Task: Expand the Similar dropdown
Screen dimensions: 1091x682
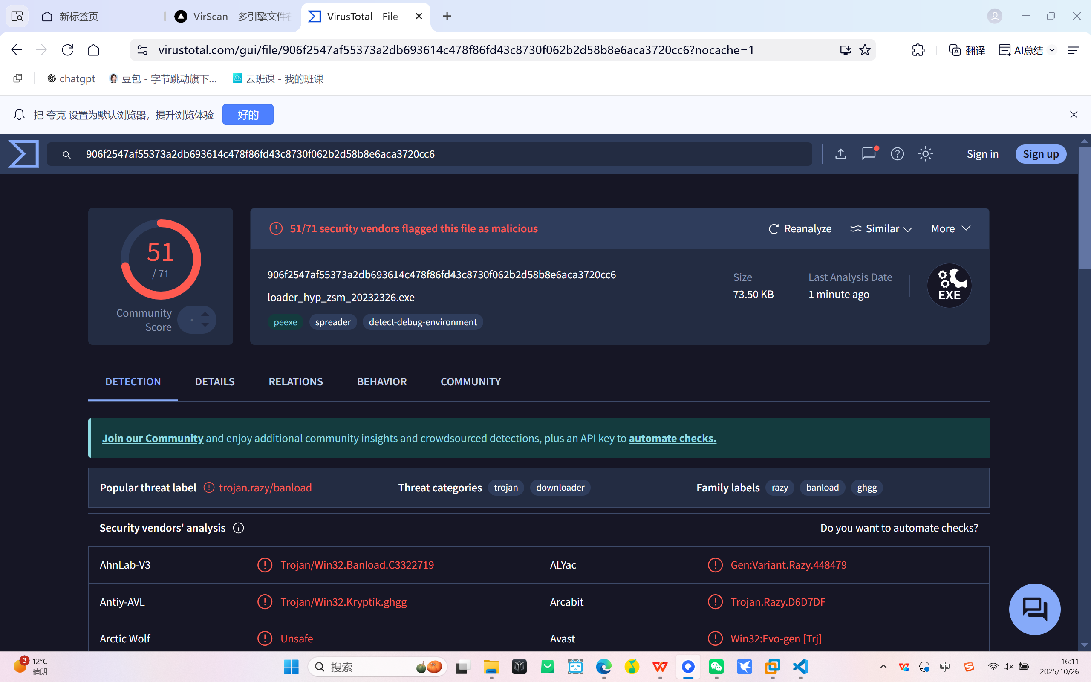Action: tap(881, 229)
